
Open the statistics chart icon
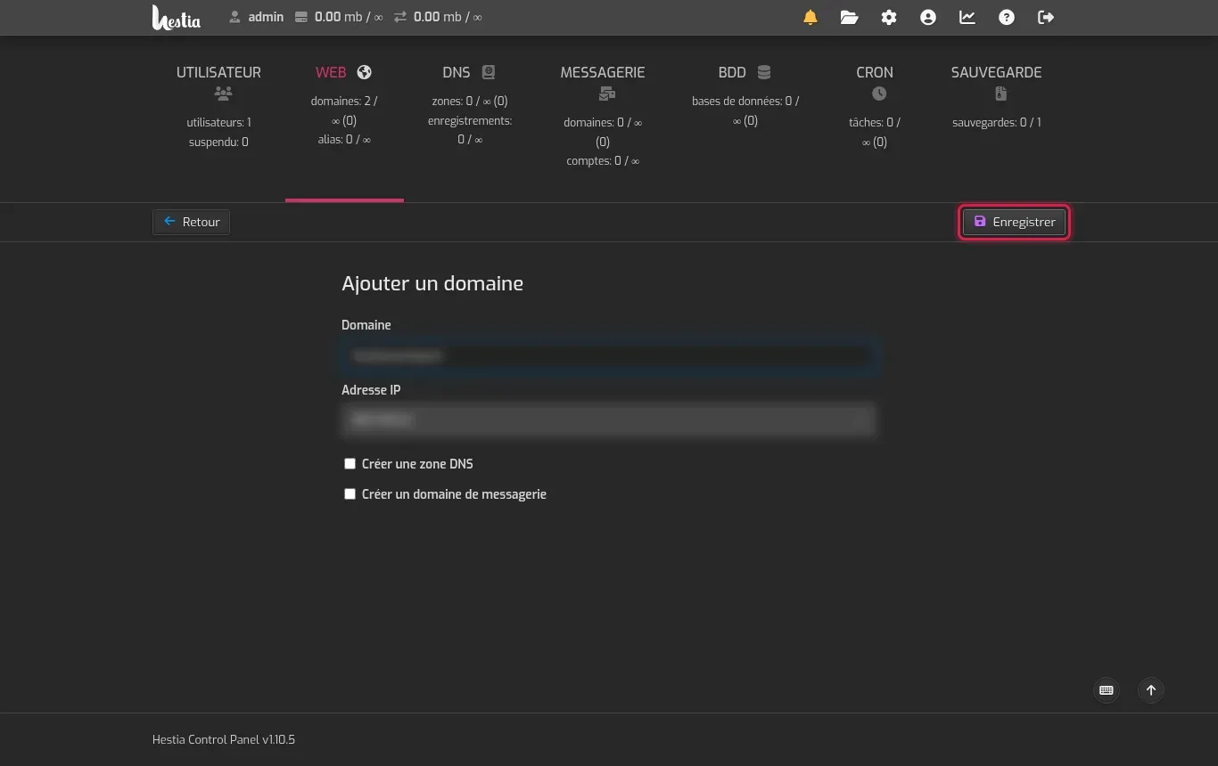(967, 17)
